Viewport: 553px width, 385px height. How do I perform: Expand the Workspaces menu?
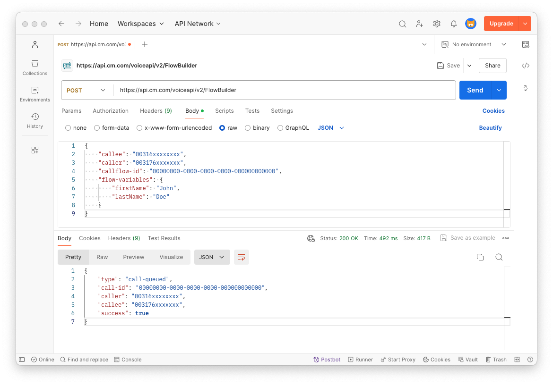tap(141, 24)
